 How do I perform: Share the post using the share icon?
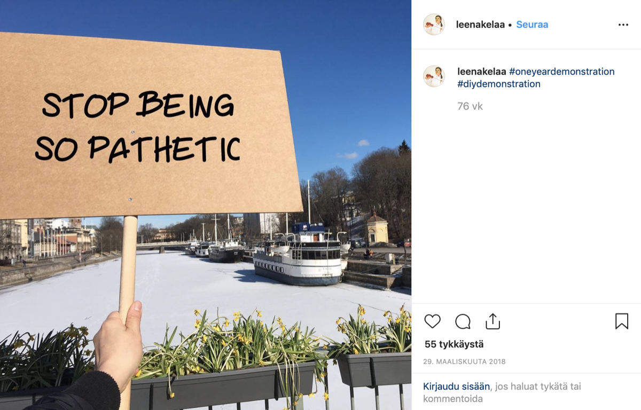[493, 321]
